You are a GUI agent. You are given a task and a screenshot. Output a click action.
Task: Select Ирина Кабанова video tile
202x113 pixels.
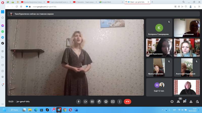point(159,67)
